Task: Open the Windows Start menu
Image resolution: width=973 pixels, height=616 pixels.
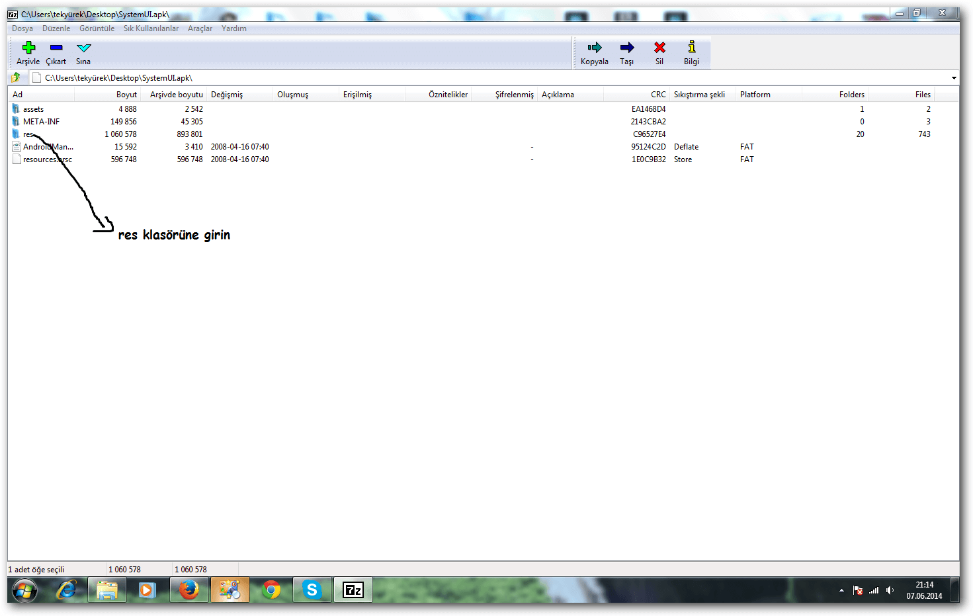Action: pos(25,590)
